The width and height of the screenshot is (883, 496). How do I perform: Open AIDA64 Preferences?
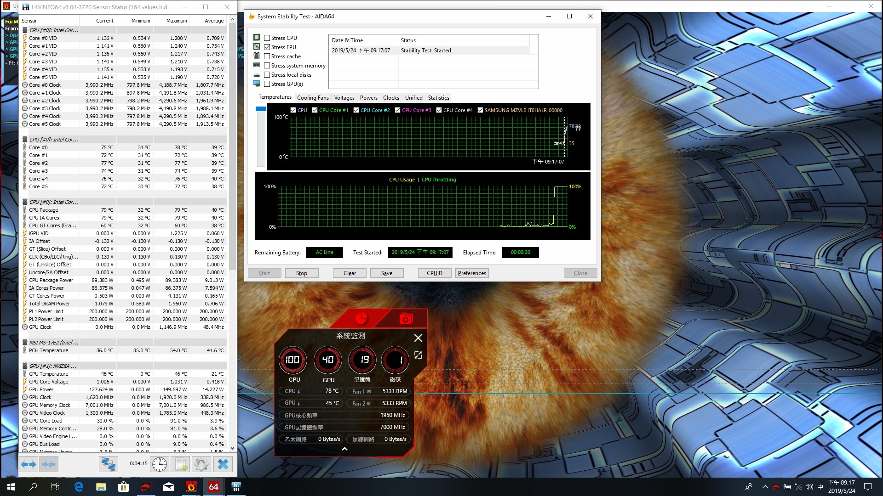tap(472, 273)
